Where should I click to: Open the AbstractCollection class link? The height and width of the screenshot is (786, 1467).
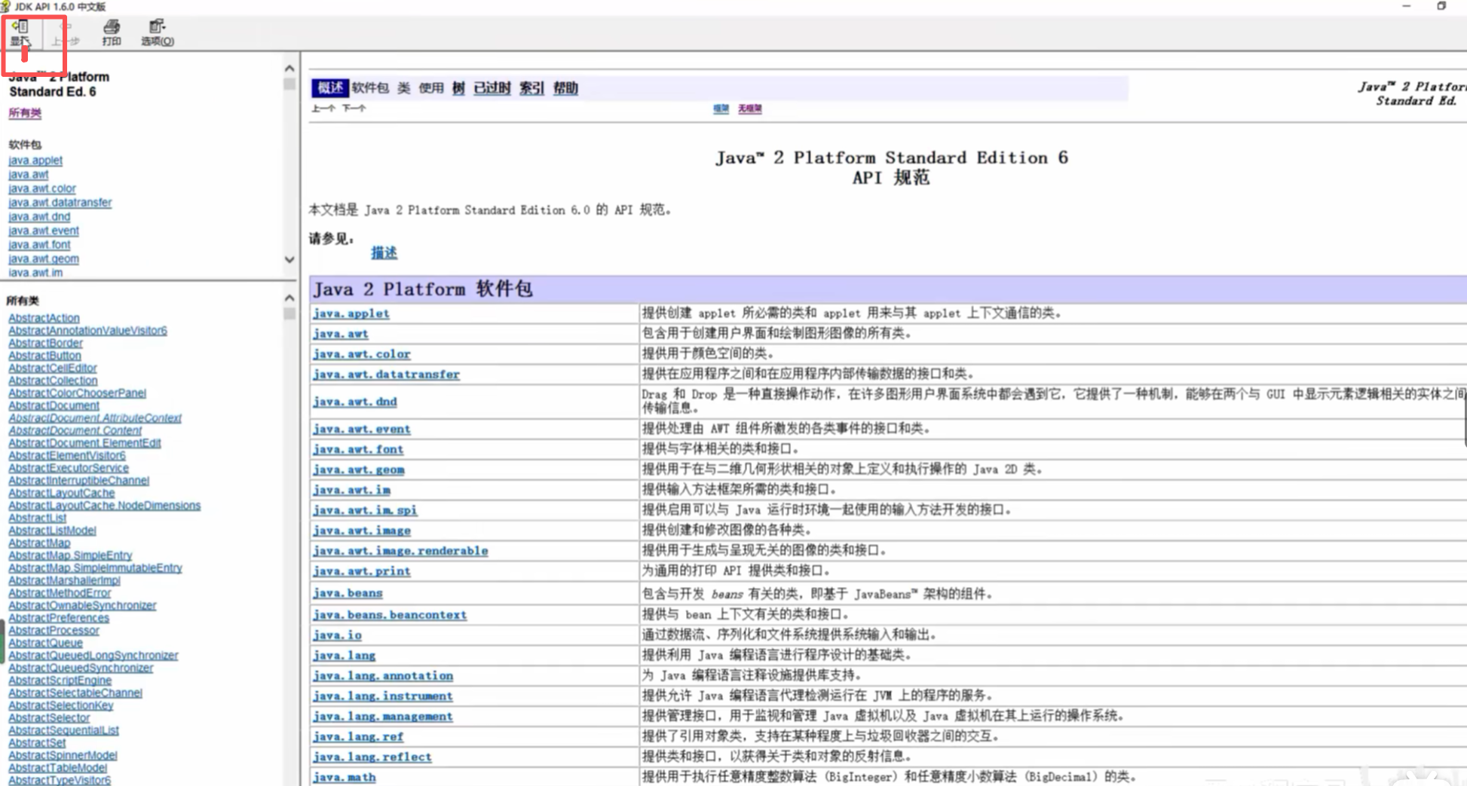(53, 381)
